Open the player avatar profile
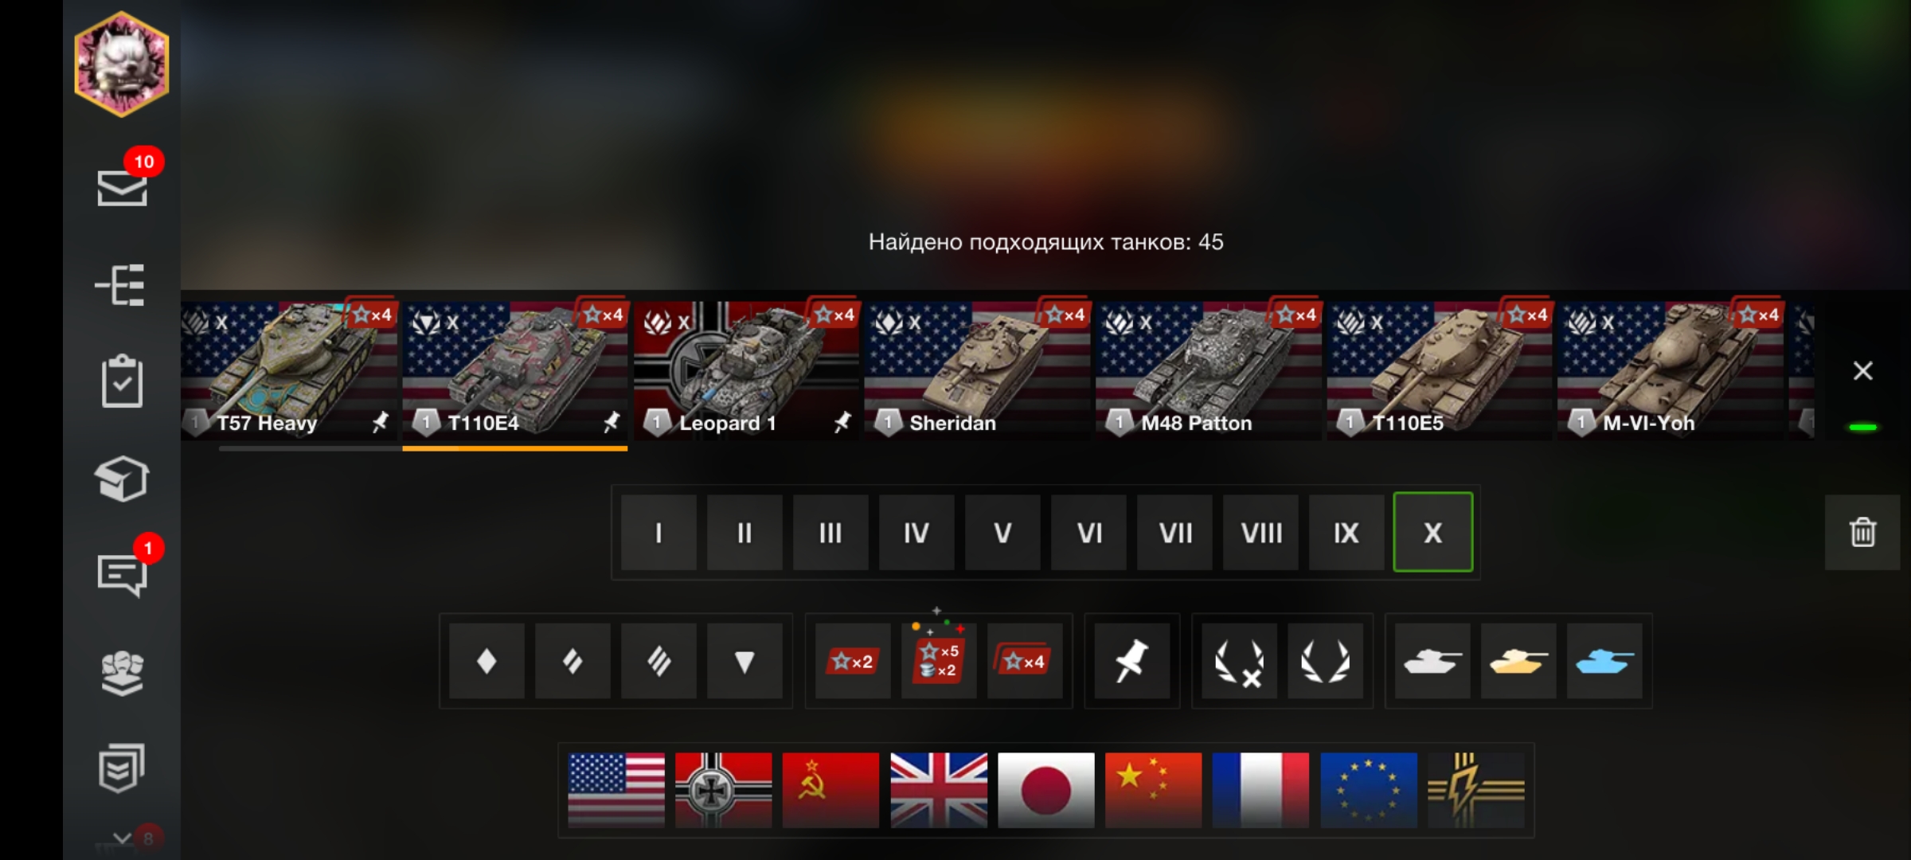 coord(122,64)
